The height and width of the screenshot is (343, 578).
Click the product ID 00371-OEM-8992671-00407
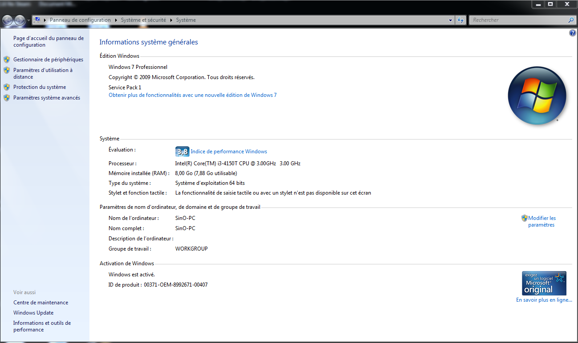[176, 285]
